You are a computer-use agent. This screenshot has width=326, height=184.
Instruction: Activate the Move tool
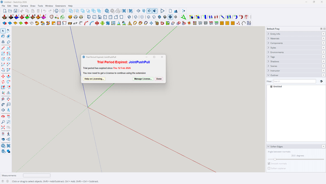[x=3, y=77]
